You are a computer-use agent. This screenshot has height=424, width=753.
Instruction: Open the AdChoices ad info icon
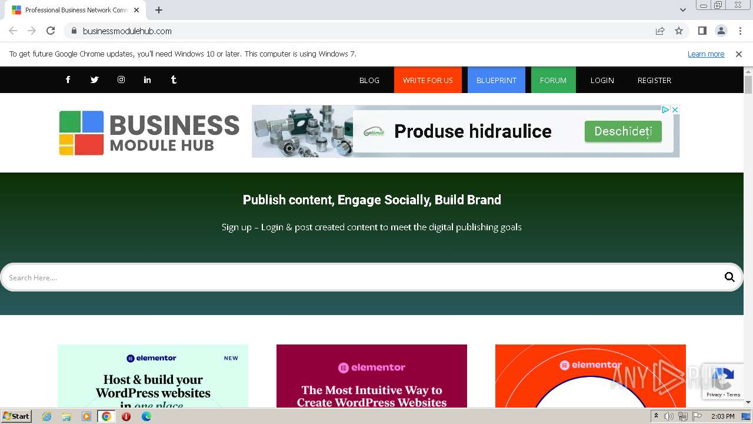pos(665,110)
